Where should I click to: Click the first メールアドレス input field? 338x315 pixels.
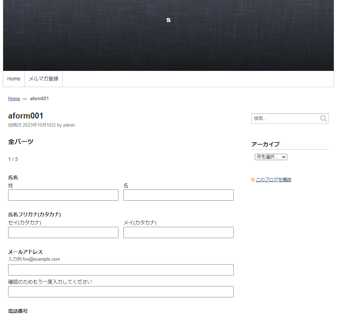click(121, 270)
